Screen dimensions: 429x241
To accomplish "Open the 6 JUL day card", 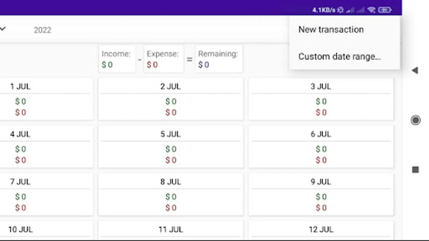I will click(x=321, y=147).
